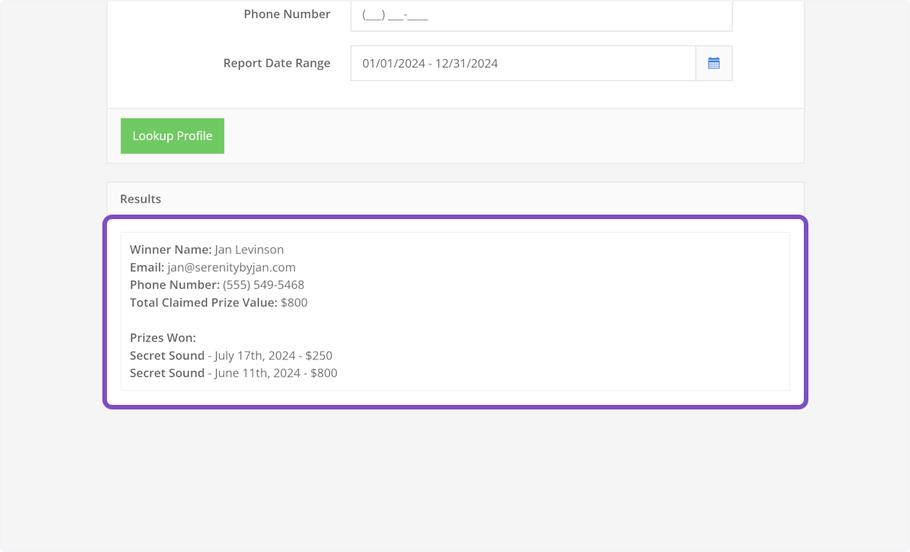Screen dimensions: 910x552
Task: Select the name Jan Levinson
Action: click(249, 249)
